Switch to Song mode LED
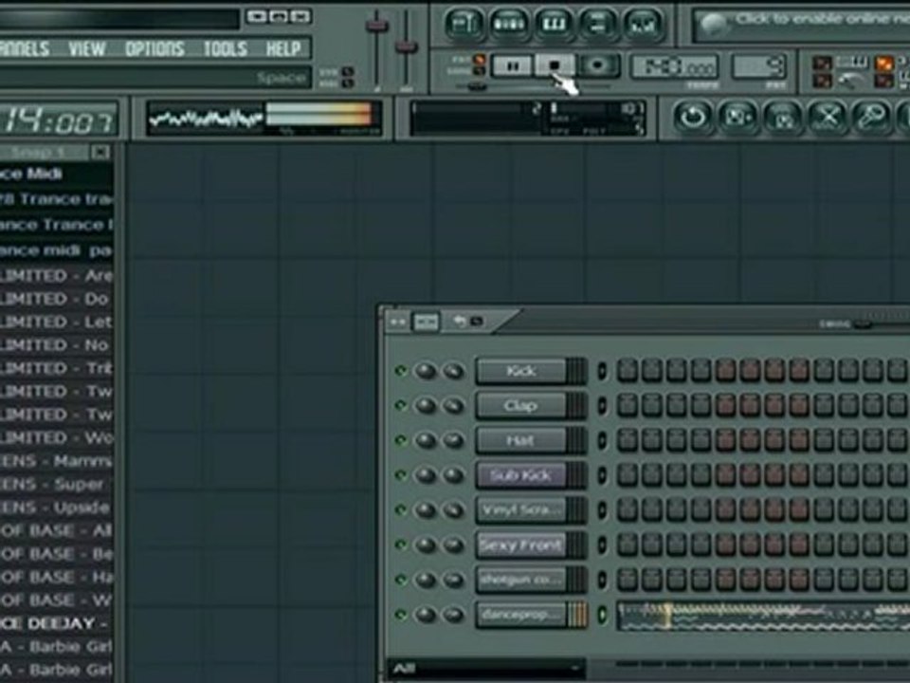The image size is (910, 683). pos(480,70)
